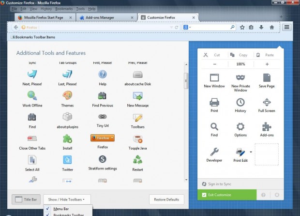Select the Twitter icon

pos(67,160)
